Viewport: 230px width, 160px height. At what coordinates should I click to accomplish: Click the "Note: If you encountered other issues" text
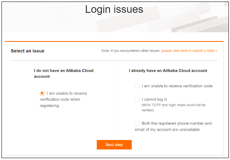130,51
